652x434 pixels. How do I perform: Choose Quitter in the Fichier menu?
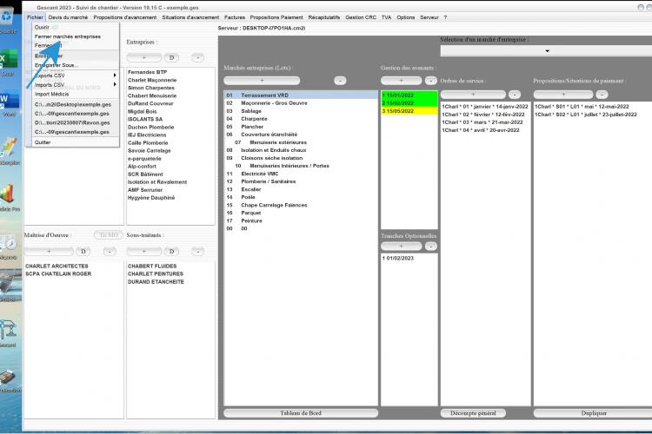pos(76,142)
